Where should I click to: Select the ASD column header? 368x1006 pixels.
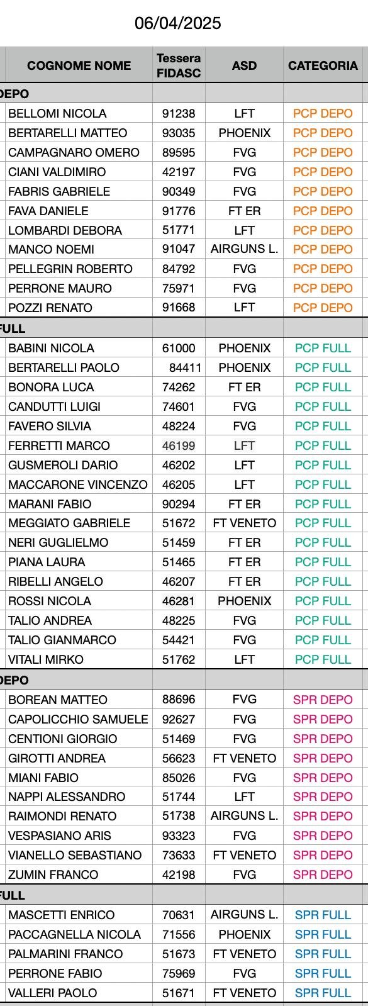point(244,65)
